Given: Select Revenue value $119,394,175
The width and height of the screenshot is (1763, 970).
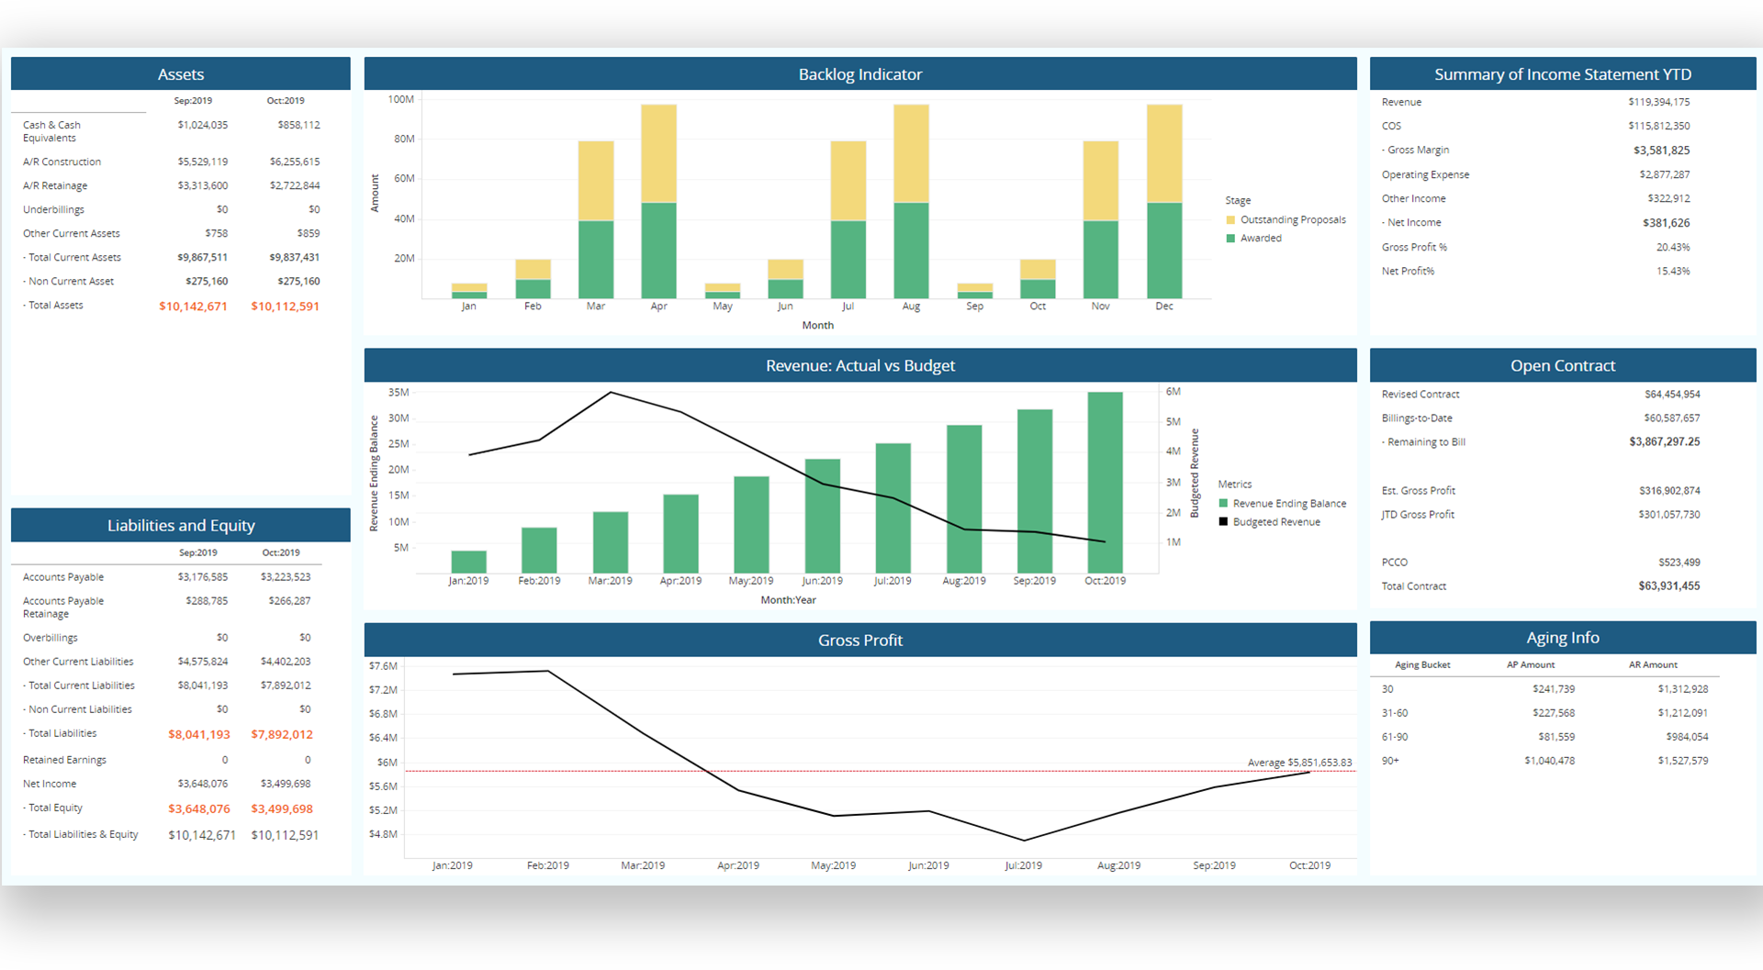Looking at the screenshot, I should pyautogui.click(x=1659, y=102).
